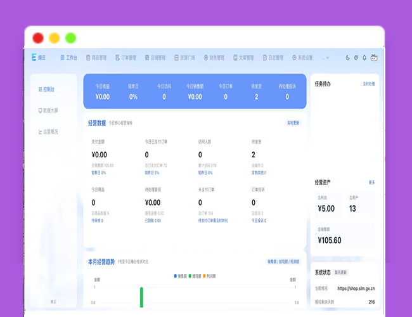The image size is (412, 317).
Task: Click the 暂无更新 badge beside 系统状态
Action: 340,273
